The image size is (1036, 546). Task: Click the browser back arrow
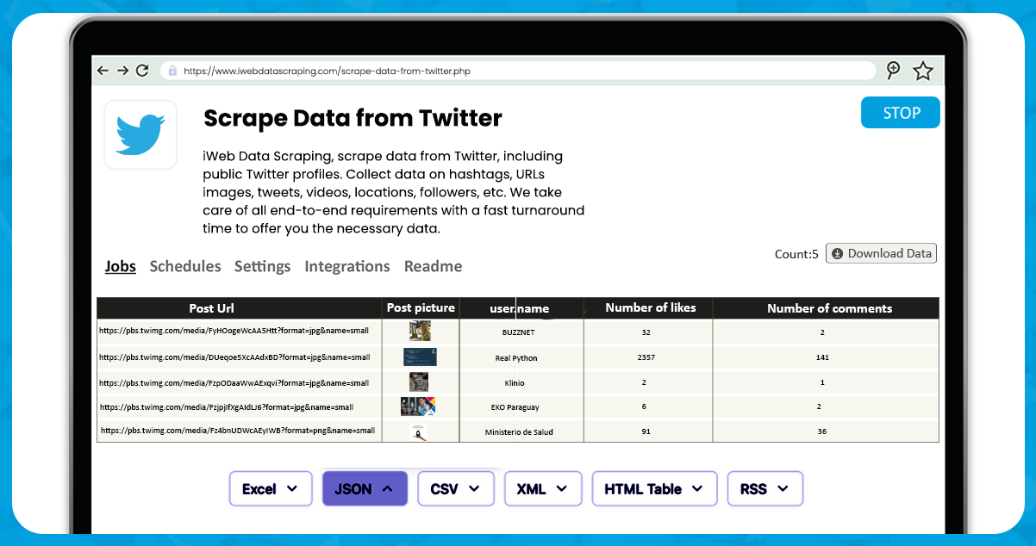coord(103,71)
